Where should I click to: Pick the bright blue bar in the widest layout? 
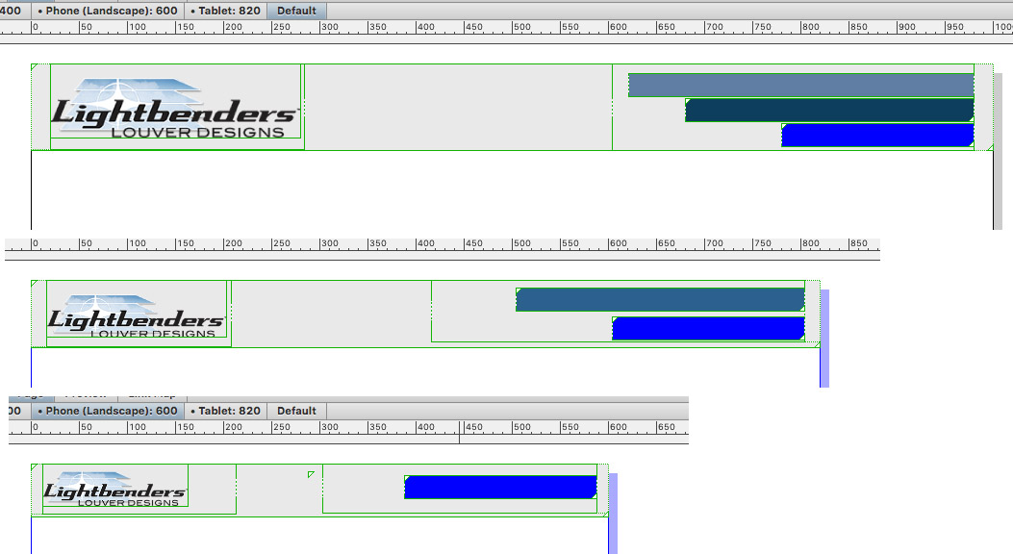(x=878, y=135)
